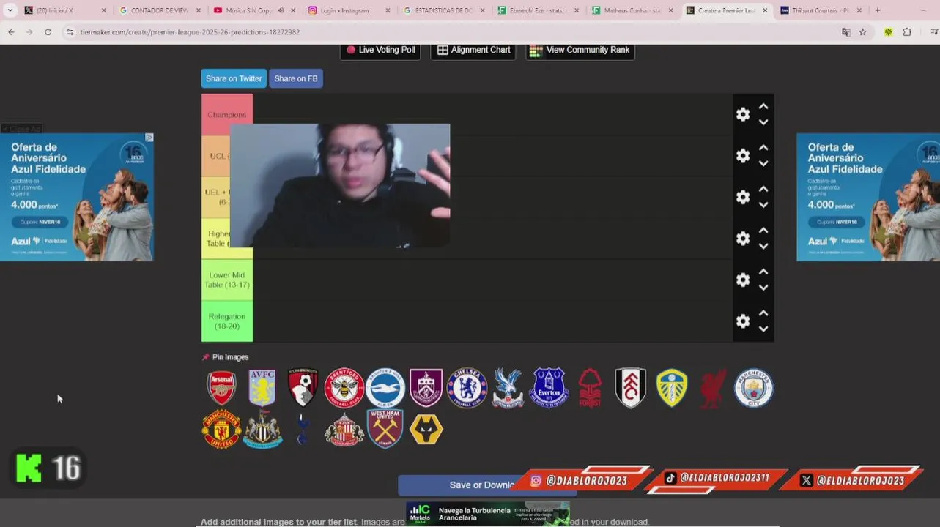Pick the Brentford bee badge
Screen dimensions: 940x527
coord(344,388)
